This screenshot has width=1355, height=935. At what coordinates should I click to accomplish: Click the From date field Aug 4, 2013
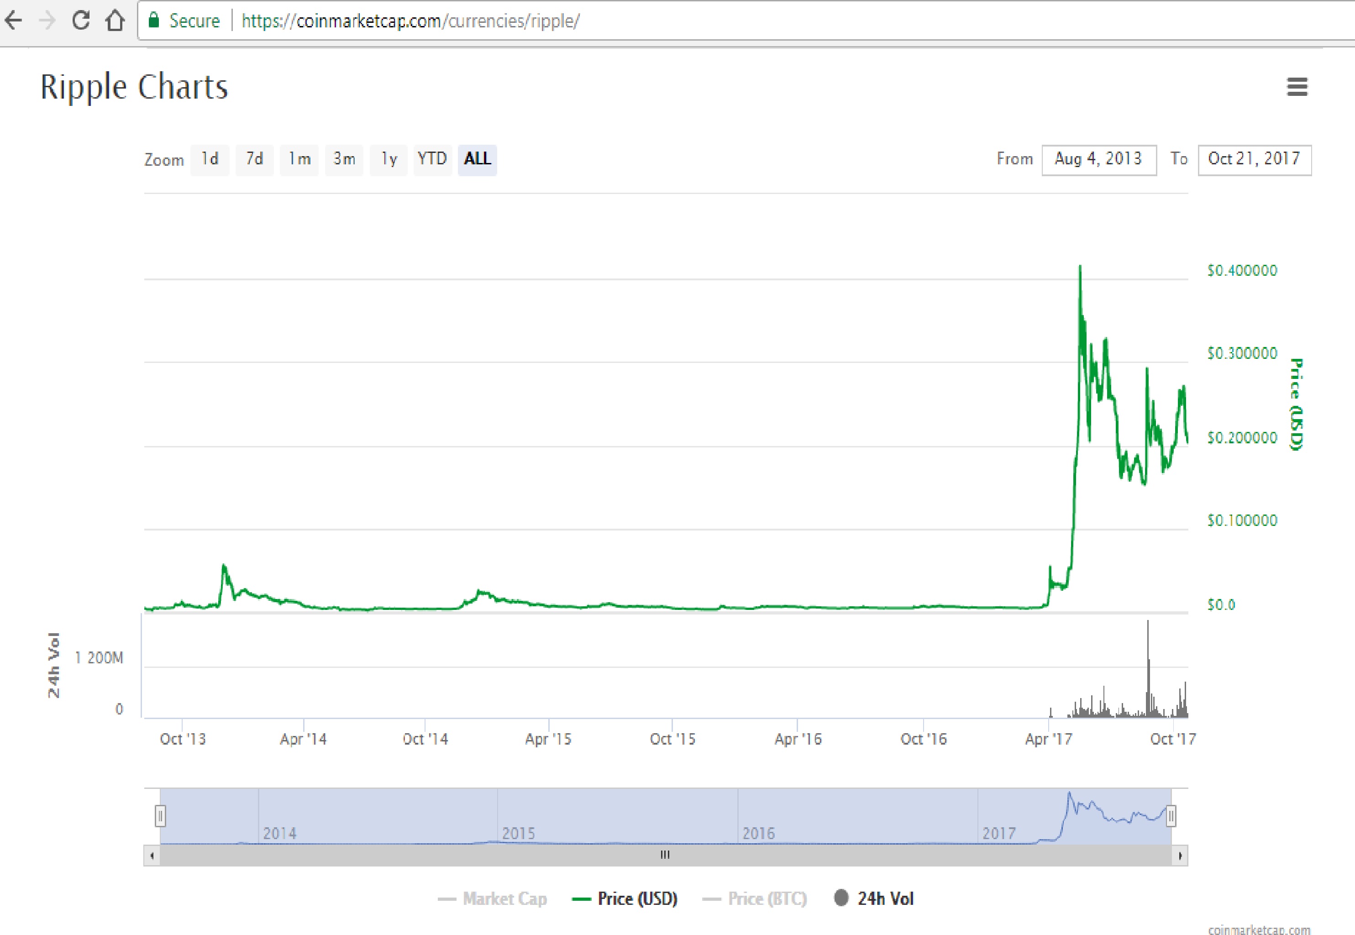[1099, 159]
